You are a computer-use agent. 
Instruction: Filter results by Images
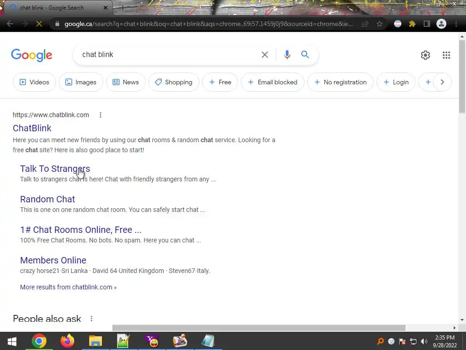click(81, 82)
